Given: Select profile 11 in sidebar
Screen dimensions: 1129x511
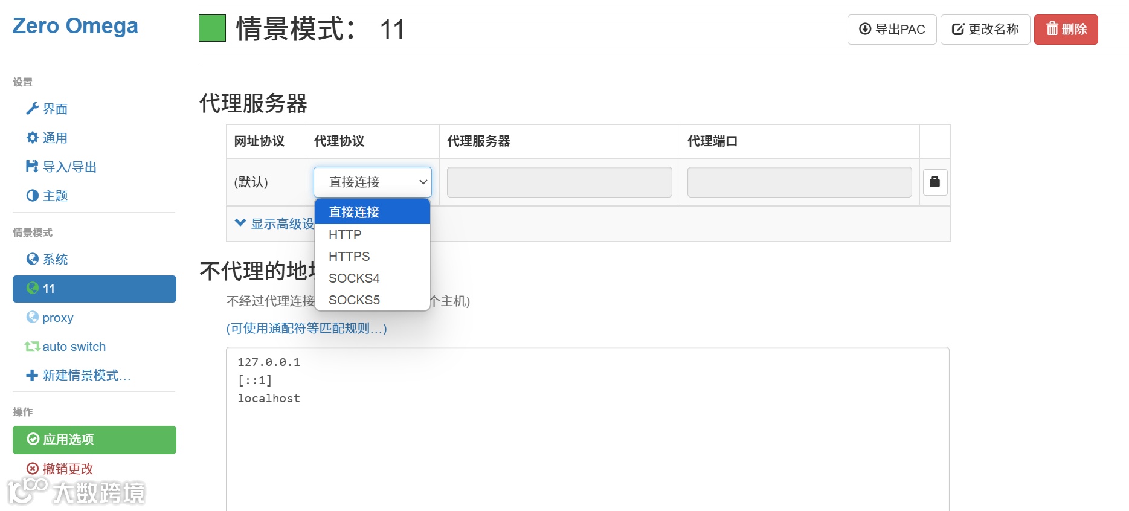Looking at the screenshot, I should [x=94, y=289].
